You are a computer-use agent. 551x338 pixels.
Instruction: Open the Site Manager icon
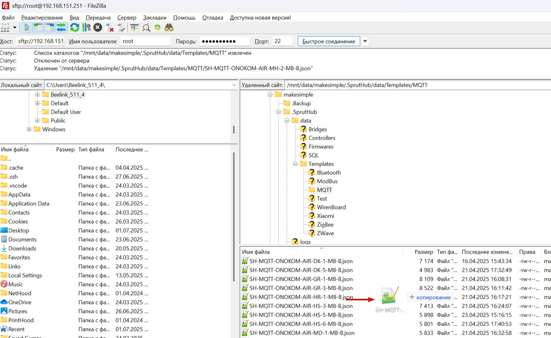pos(5,28)
